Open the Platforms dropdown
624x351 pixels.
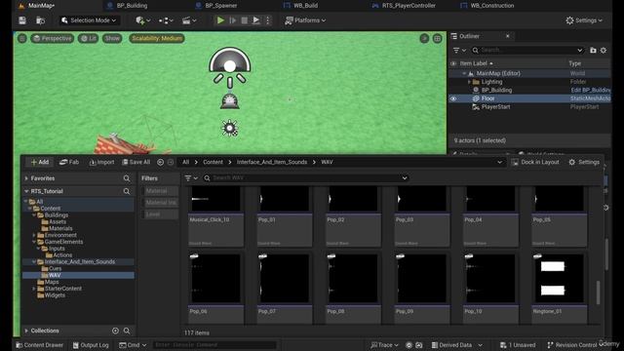305,20
